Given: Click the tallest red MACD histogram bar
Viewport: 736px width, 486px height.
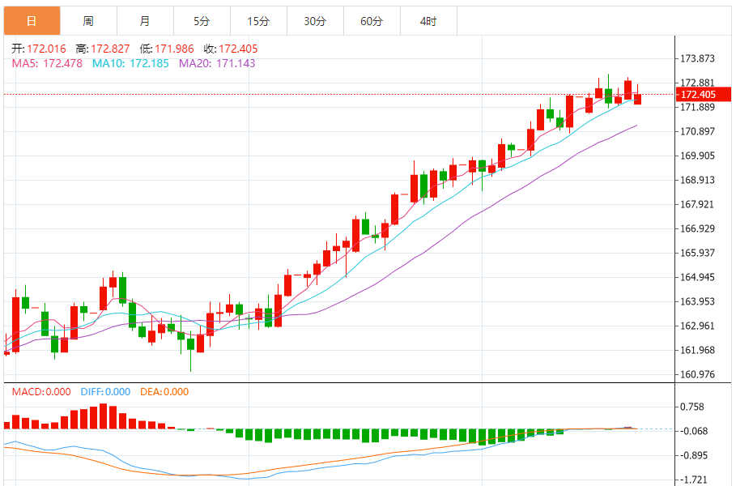Looking at the screenshot, I should point(104,416).
